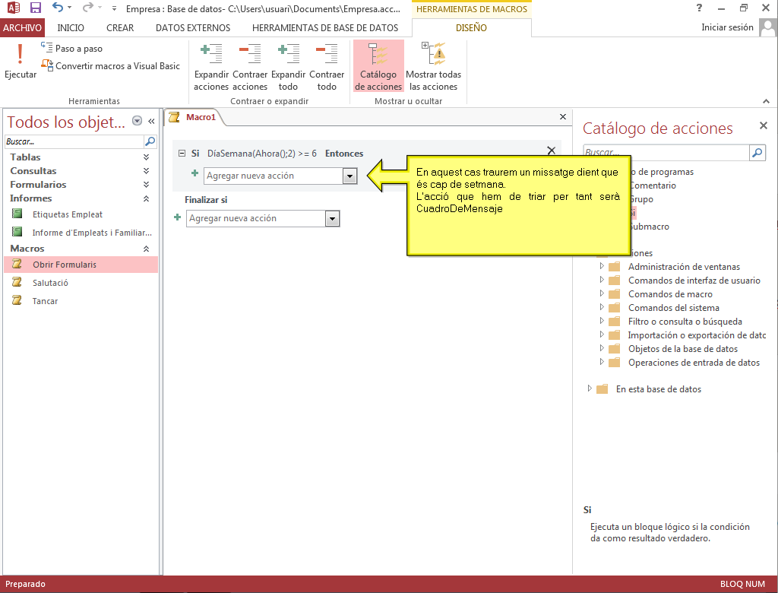Save the database with the disk icon
778x593 pixels.
coord(35,8)
